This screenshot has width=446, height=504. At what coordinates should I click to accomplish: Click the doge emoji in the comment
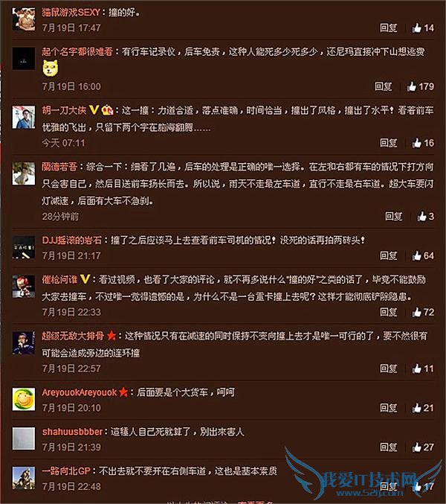(51, 68)
